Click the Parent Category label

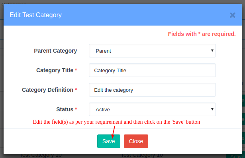point(55,51)
